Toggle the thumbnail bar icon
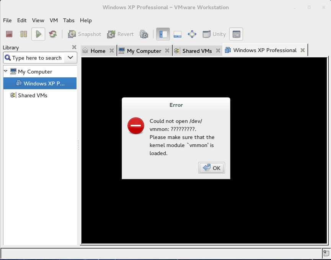 click(178, 34)
